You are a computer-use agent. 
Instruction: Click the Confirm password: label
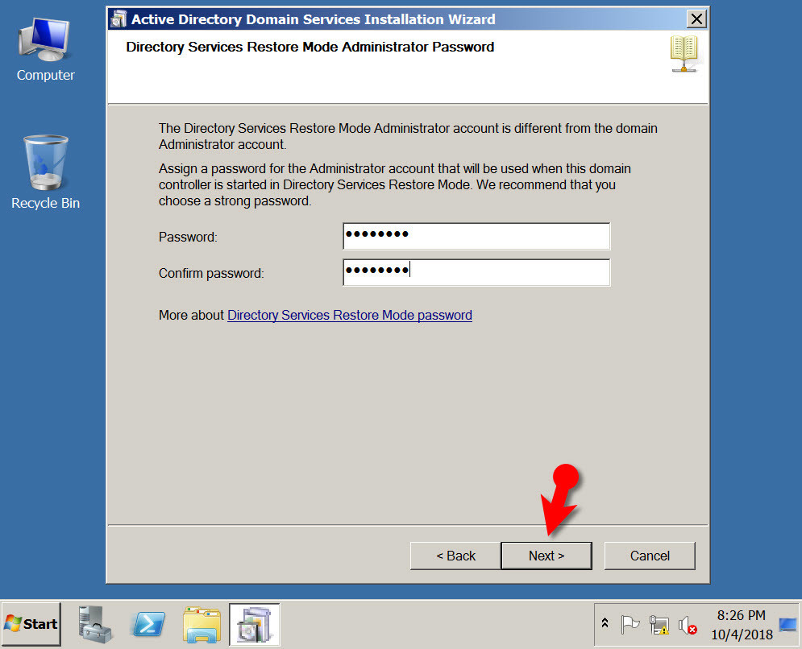pos(211,274)
